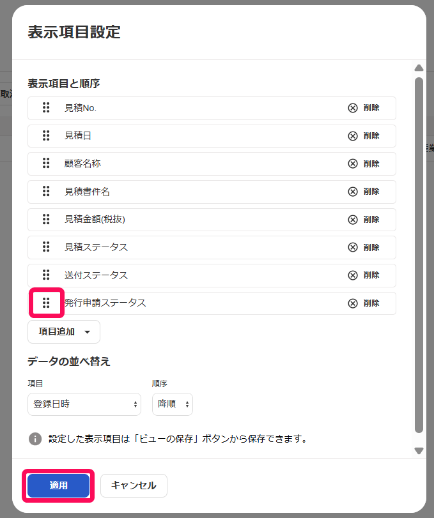
Task: Click the キャンセル button
Action: pyautogui.click(x=134, y=485)
